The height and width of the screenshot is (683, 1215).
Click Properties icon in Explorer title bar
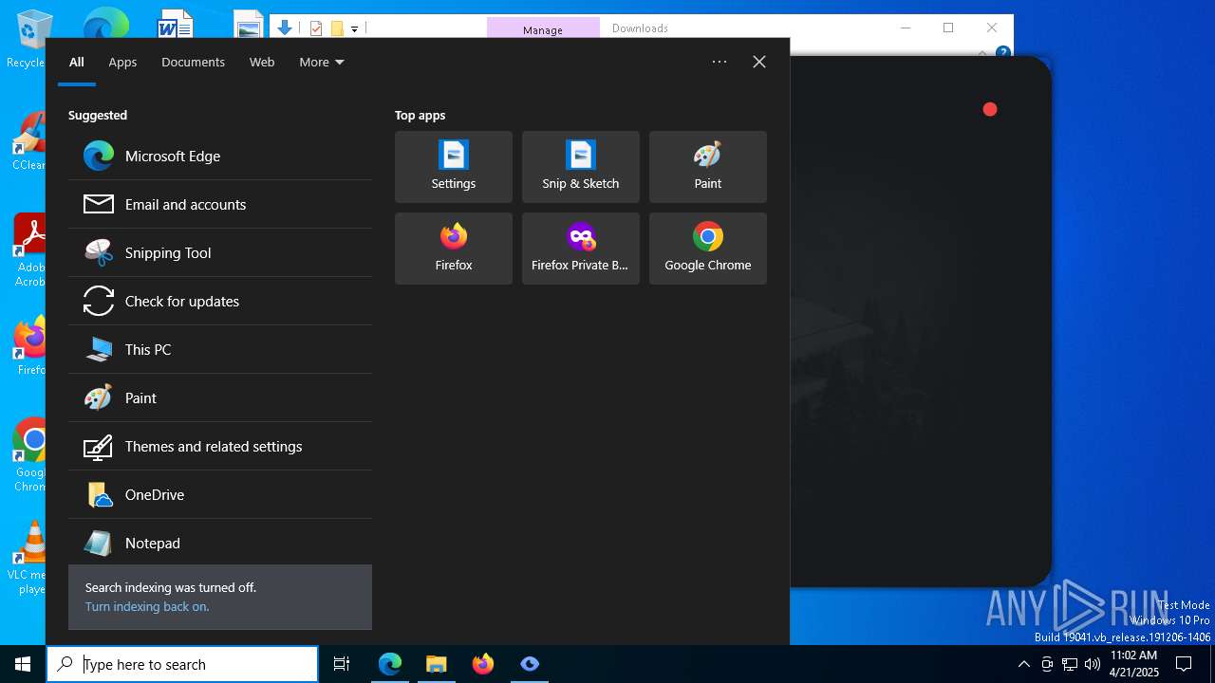tap(316, 28)
